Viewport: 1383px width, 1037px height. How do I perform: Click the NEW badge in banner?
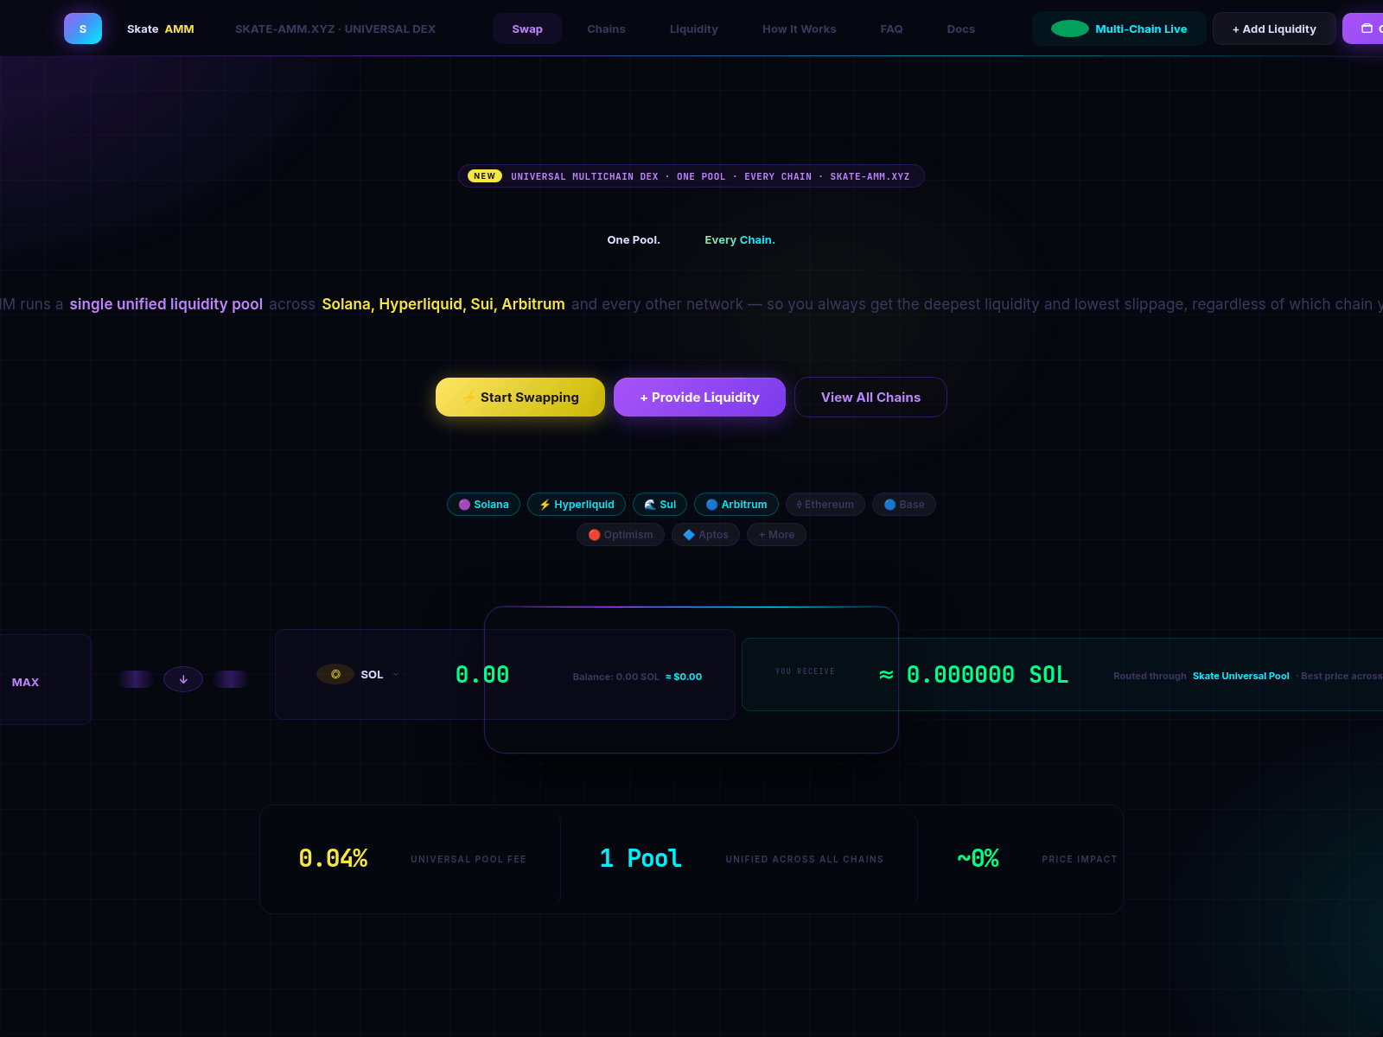(485, 176)
